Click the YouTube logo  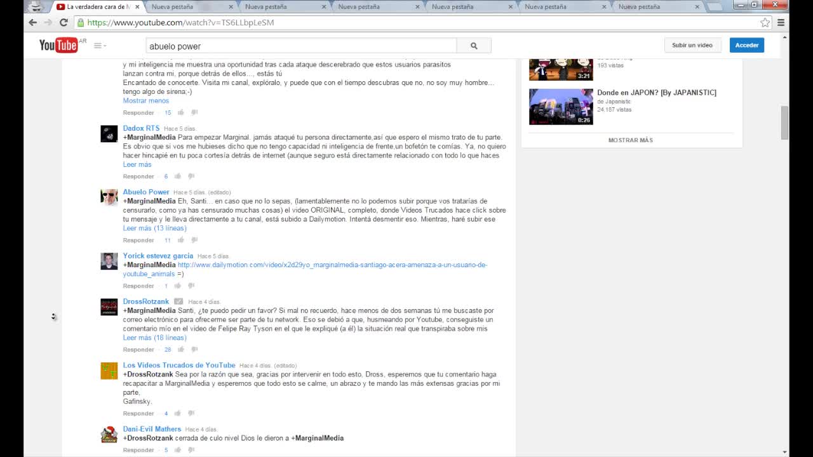pos(58,45)
